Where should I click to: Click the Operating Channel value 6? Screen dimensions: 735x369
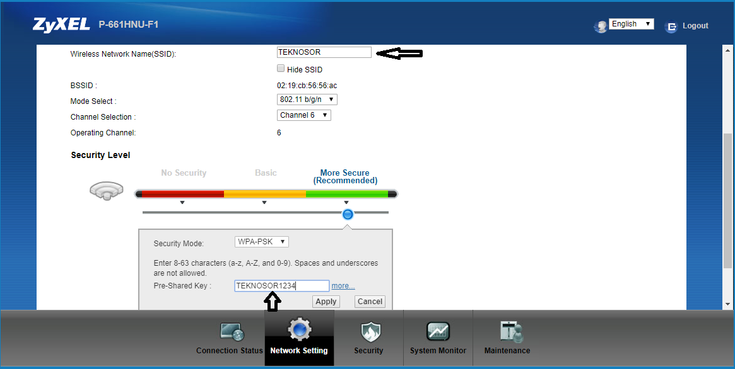279,133
